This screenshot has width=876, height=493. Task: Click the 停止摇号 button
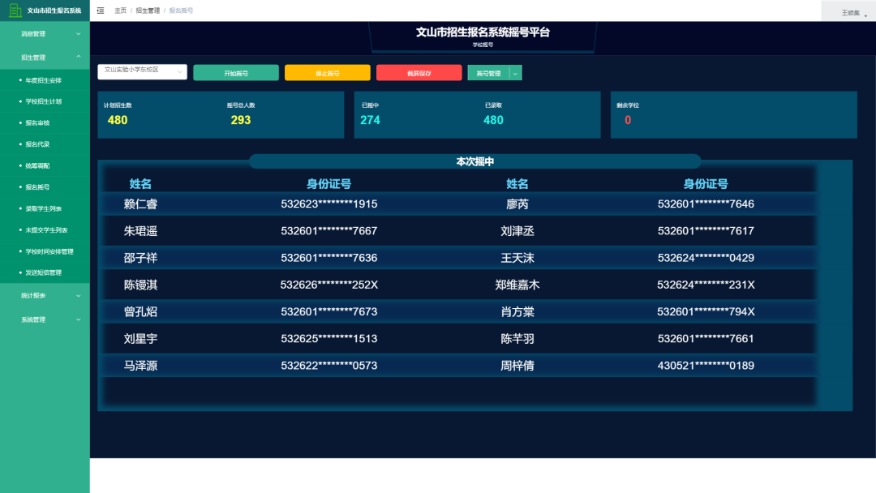tap(328, 72)
